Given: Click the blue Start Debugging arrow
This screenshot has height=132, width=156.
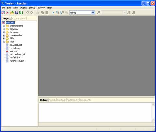Looking at the screenshot, I should (53, 13).
